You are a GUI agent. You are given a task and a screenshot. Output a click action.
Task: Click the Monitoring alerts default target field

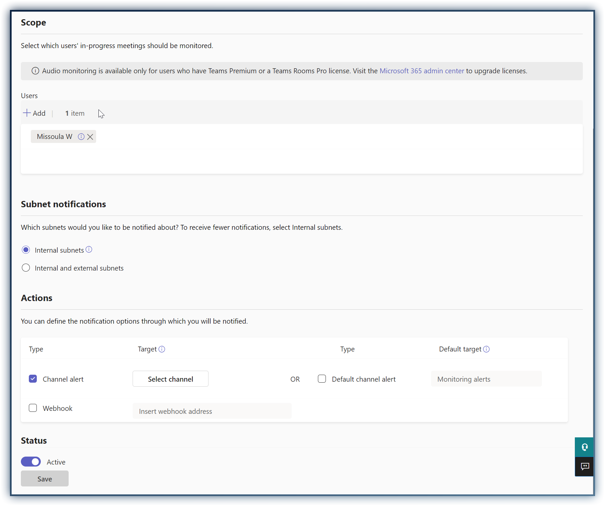[x=486, y=379]
